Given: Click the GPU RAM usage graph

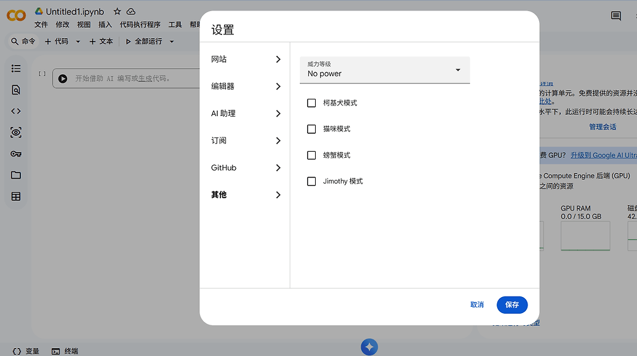Looking at the screenshot, I should tap(585, 236).
